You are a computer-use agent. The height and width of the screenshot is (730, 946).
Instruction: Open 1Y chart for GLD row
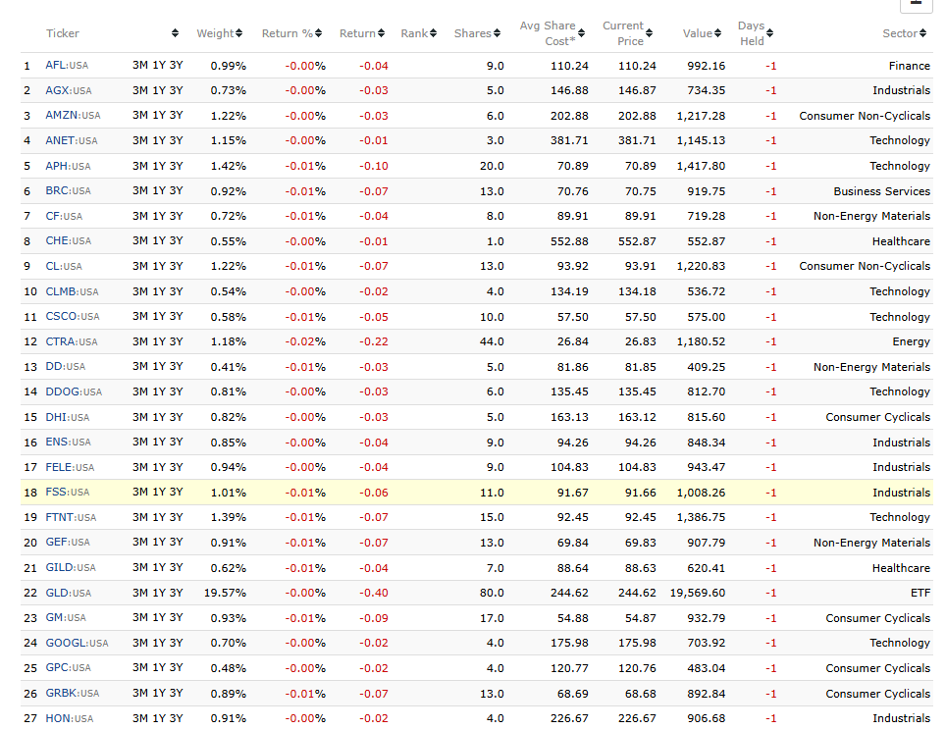tap(159, 593)
